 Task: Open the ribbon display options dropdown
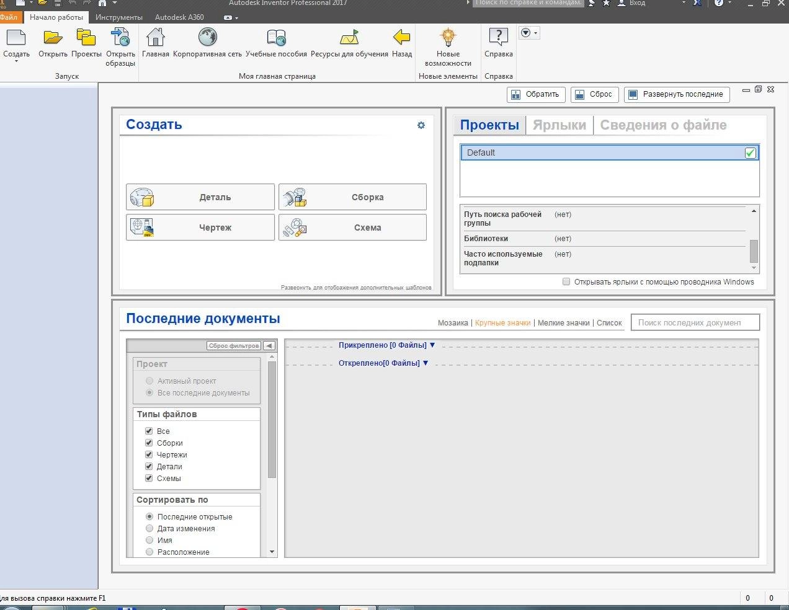pyautogui.click(x=529, y=33)
